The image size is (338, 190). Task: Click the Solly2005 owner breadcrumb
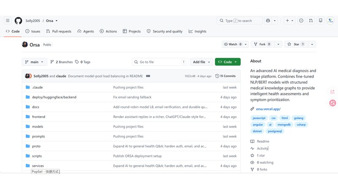(x=33, y=21)
